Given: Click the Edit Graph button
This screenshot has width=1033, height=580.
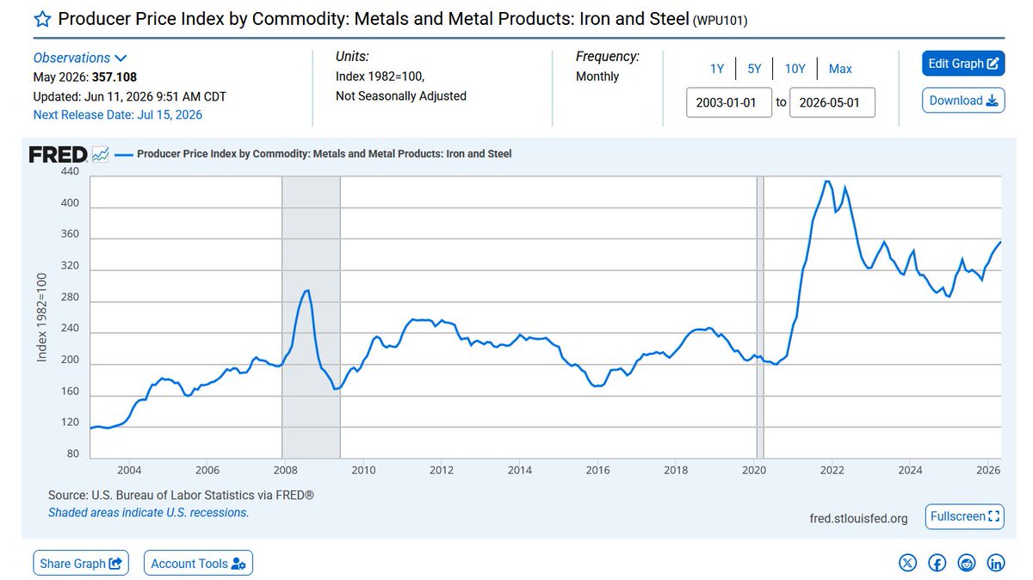Looking at the screenshot, I should (x=963, y=63).
